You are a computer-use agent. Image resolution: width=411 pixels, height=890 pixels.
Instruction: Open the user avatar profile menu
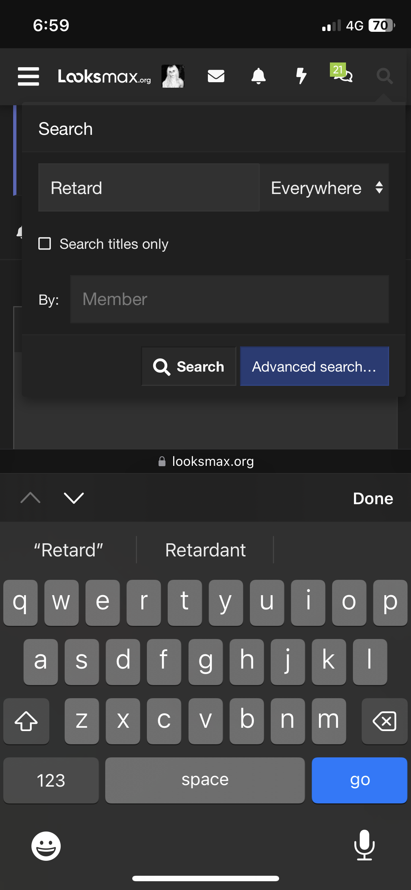coord(173,76)
